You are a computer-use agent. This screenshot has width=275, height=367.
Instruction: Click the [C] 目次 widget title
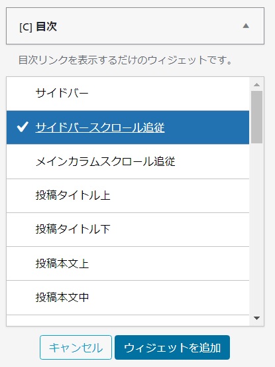click(x=38, y=27)
